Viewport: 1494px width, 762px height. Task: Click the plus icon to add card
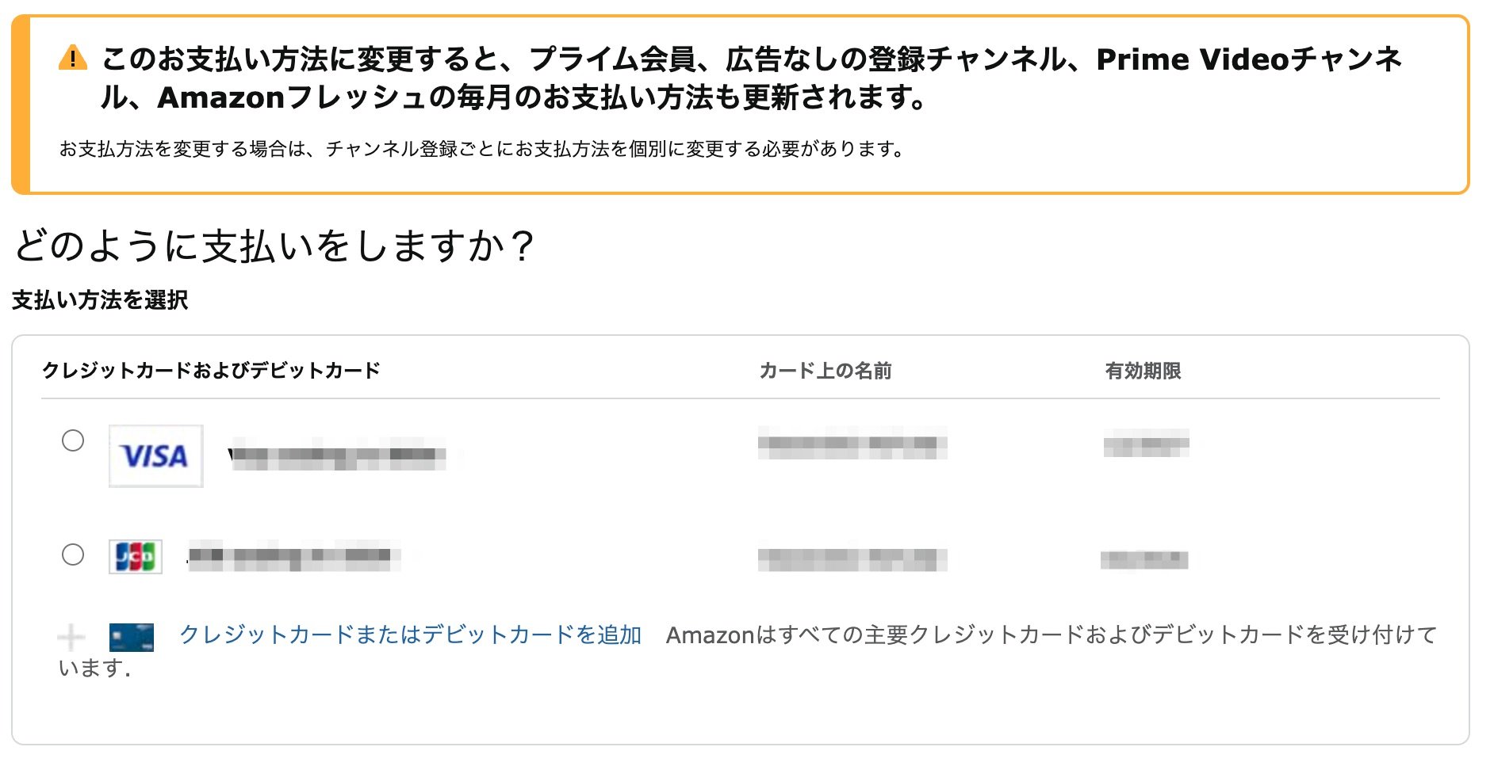[x=71, y=636]
